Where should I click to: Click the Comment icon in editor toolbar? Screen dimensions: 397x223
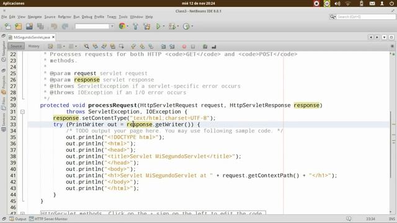(x=205, y=46)
